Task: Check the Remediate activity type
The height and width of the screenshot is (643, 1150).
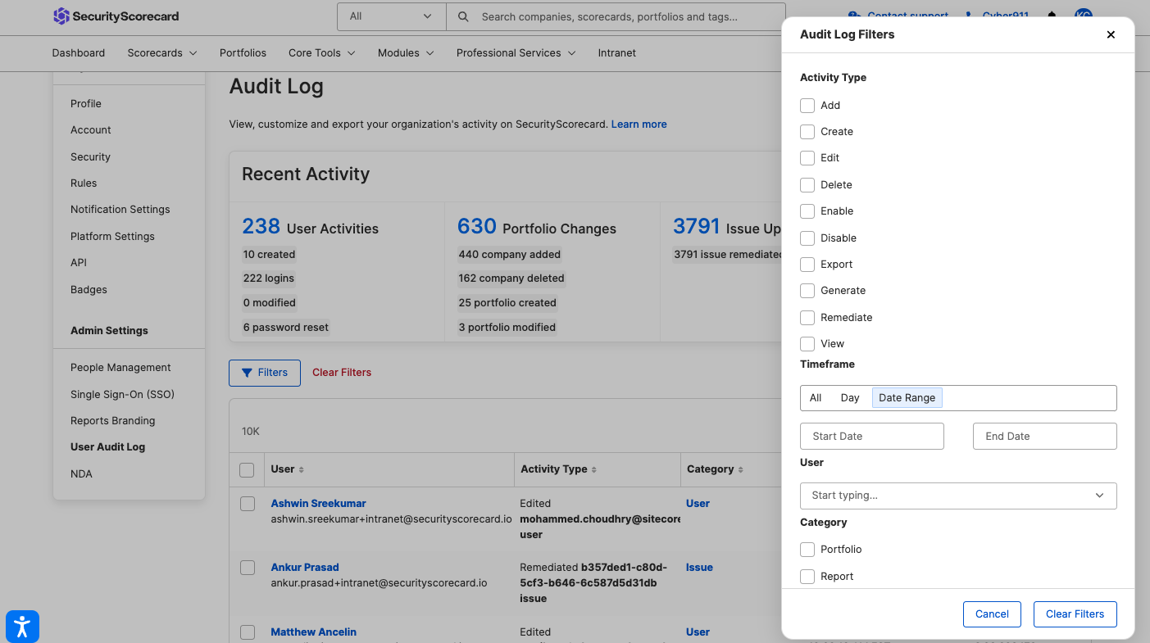Action: [x=807, y=317]
